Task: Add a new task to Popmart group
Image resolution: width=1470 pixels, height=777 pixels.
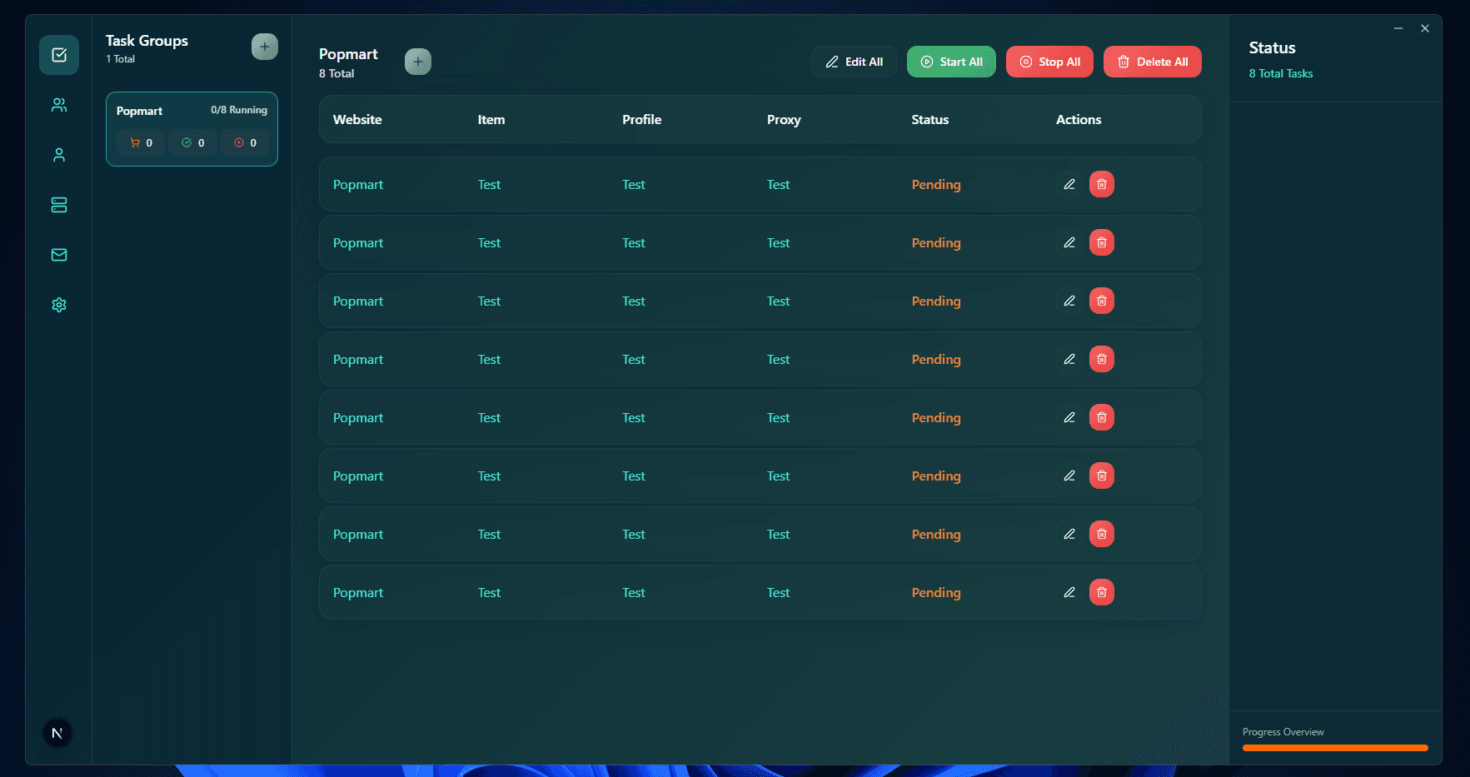Action: pyautogui.click(x=418, y=62)
